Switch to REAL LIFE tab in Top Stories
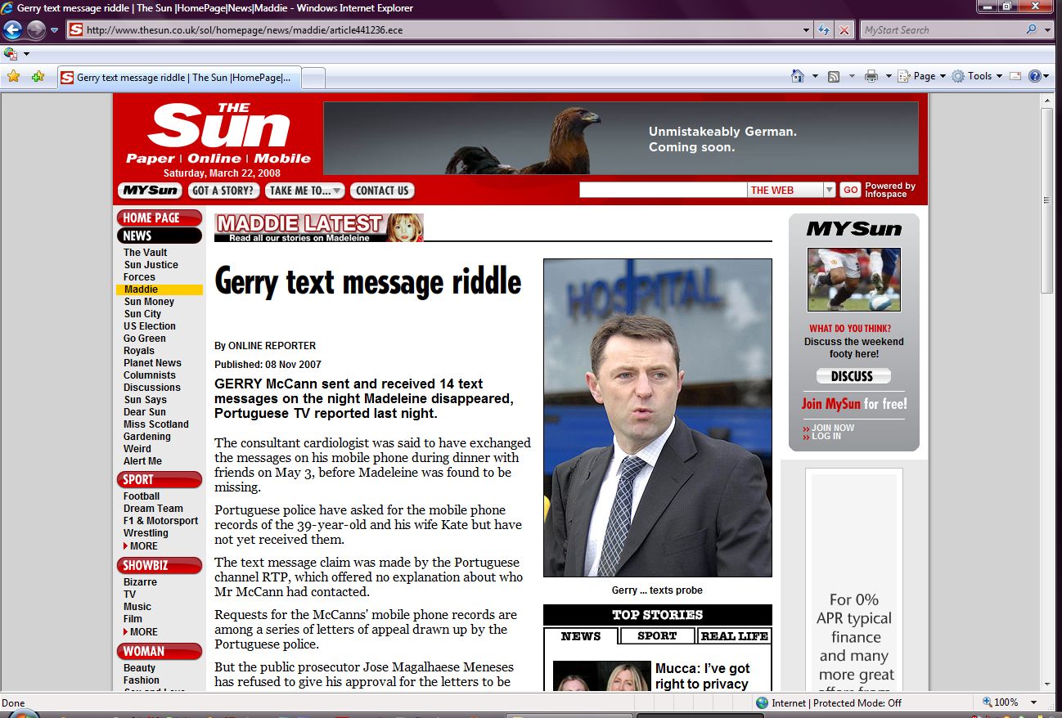Viewport: 1062px width, 718px height. (x=734, y=636)
